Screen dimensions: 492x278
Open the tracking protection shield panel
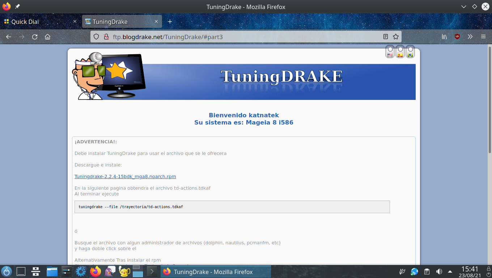pos(96,37)
